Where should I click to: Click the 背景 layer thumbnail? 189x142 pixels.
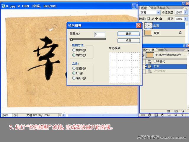pos(148,33)
